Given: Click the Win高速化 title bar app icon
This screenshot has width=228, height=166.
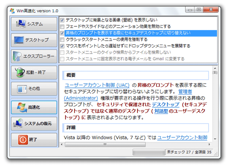Looking at the screenshot, I should 12,11.
